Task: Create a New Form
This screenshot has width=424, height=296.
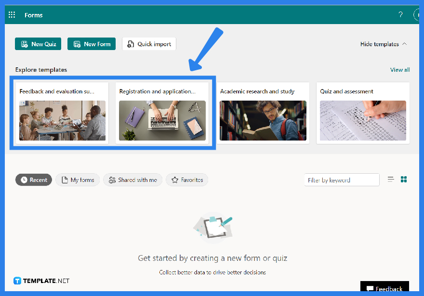Action: tap(92, 44)
